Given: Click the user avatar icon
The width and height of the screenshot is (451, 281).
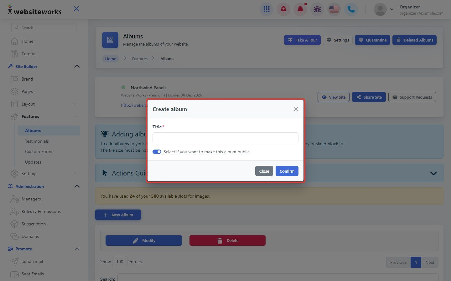Looking at the screenshot, I should tap(380, 9).
